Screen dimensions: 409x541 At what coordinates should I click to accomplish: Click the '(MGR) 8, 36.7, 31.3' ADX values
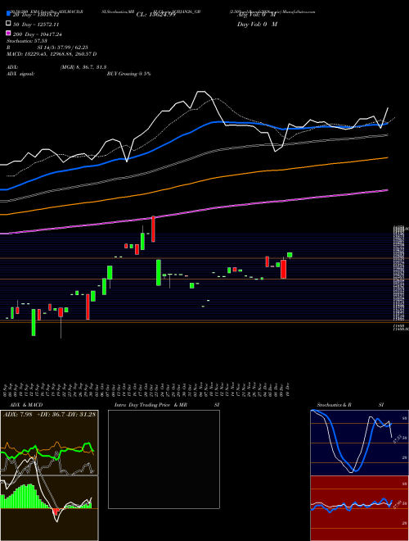tap(83, 67)
